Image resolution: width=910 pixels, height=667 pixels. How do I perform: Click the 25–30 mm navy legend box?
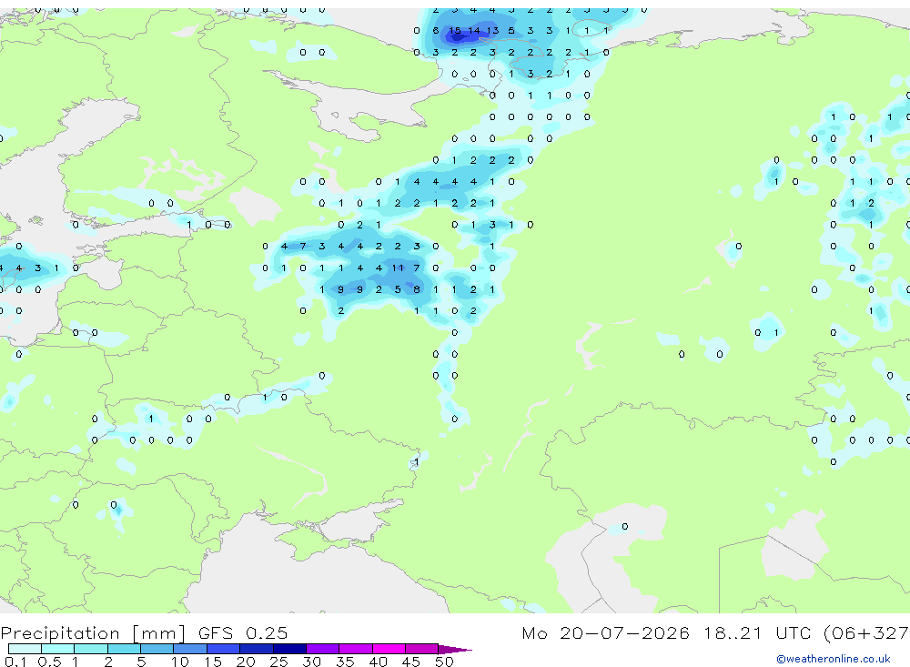(x=289, y=649)
